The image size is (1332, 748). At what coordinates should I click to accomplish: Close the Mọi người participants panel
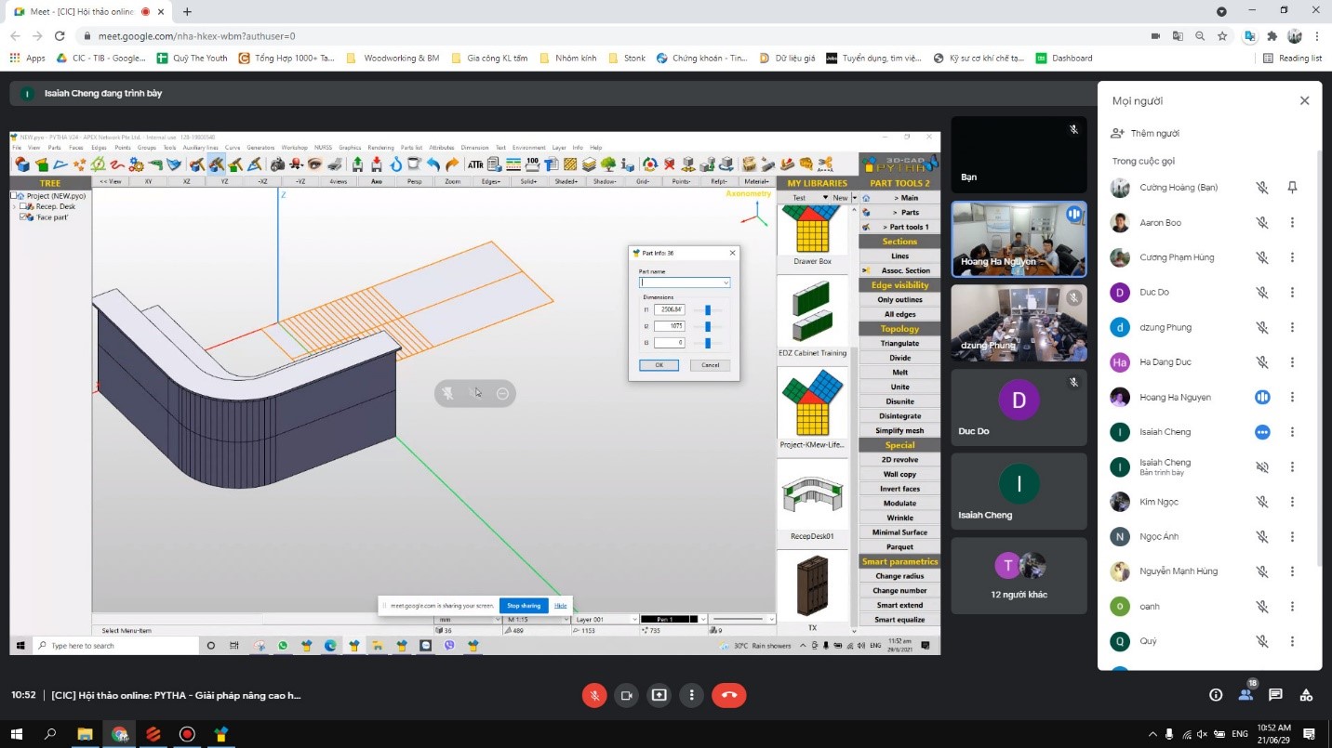[x=1304, y=101]
